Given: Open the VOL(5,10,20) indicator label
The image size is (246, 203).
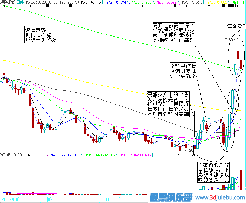Looking at the screenshot, I should pos(12,155).
